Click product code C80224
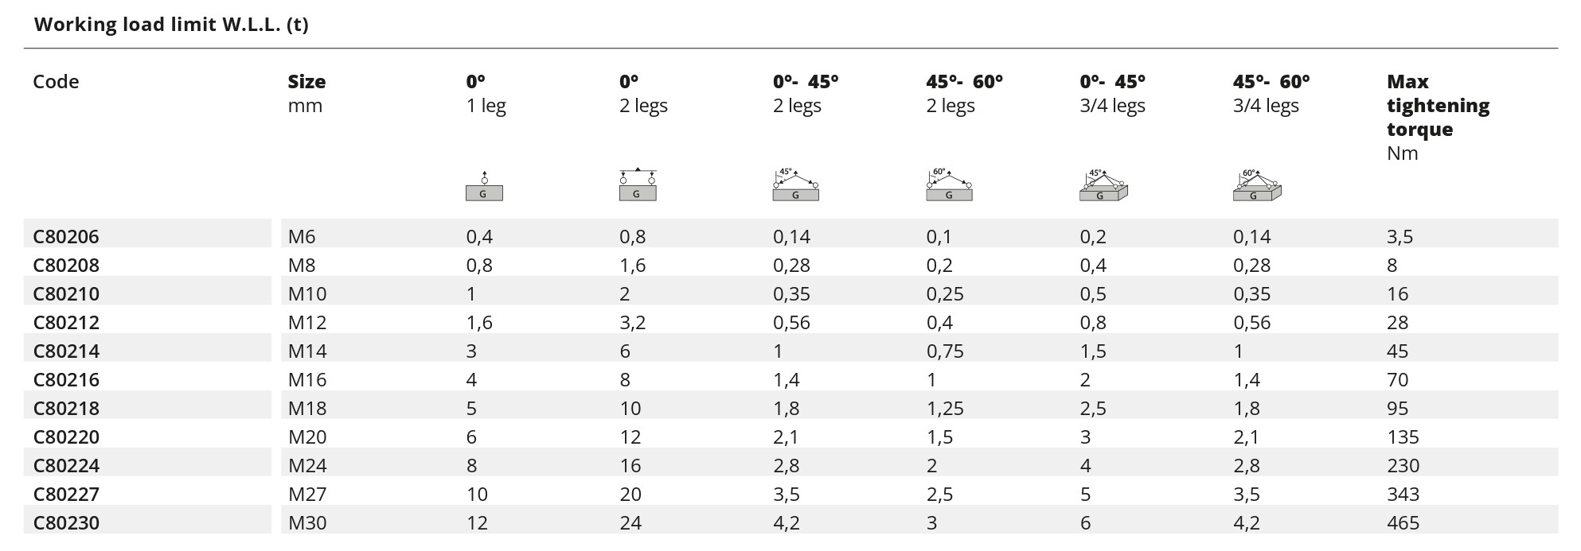This screenshot has height=551, width=1581. click(66, 466)
